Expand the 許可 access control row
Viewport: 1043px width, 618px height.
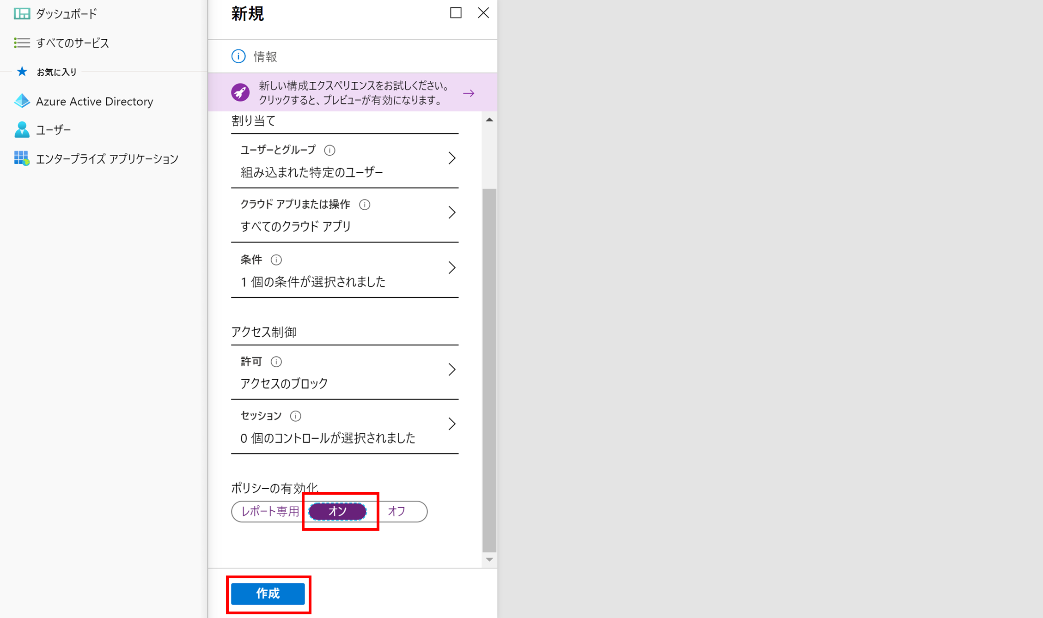click(x=451, y=370)
